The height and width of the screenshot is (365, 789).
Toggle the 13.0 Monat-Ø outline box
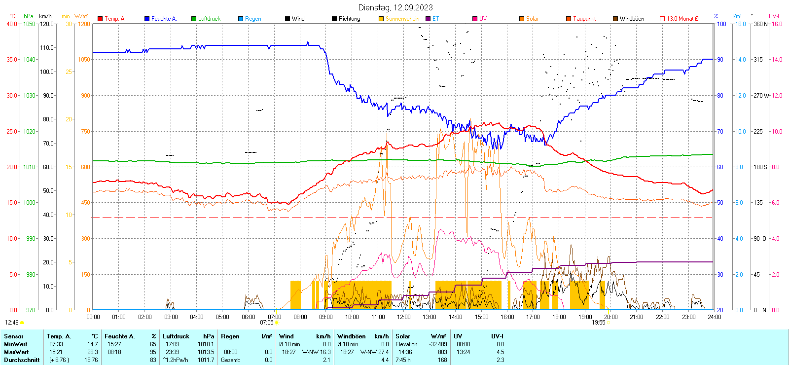coord(662,19)
